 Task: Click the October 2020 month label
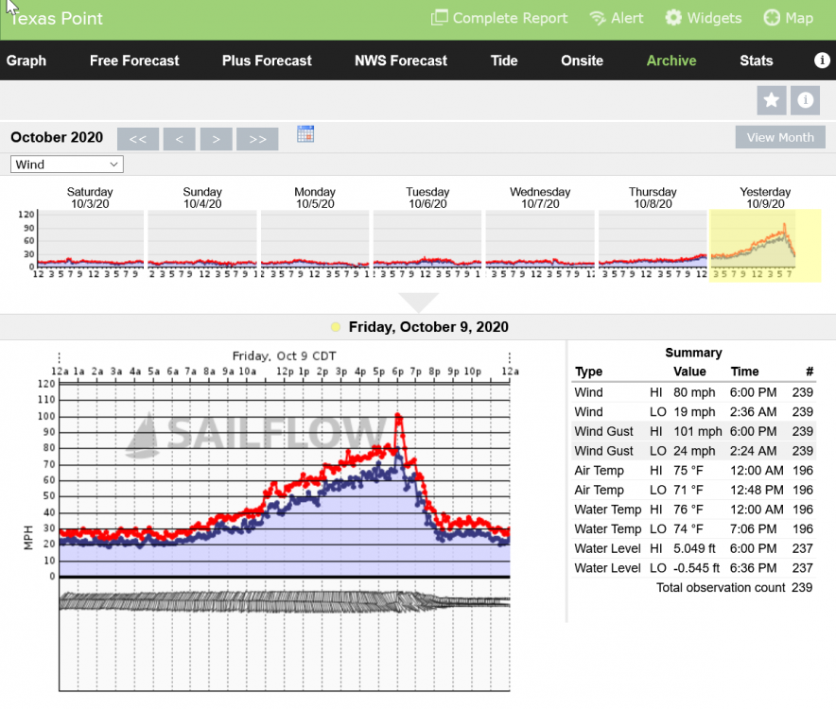57,137
